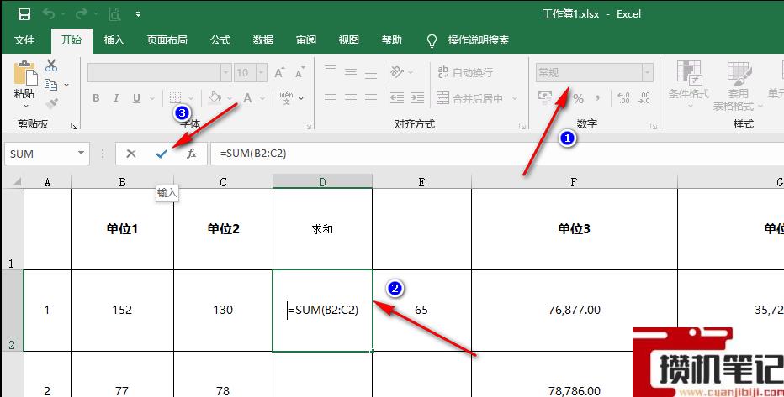Click the wén phonetic guide icon

point(287,97)
